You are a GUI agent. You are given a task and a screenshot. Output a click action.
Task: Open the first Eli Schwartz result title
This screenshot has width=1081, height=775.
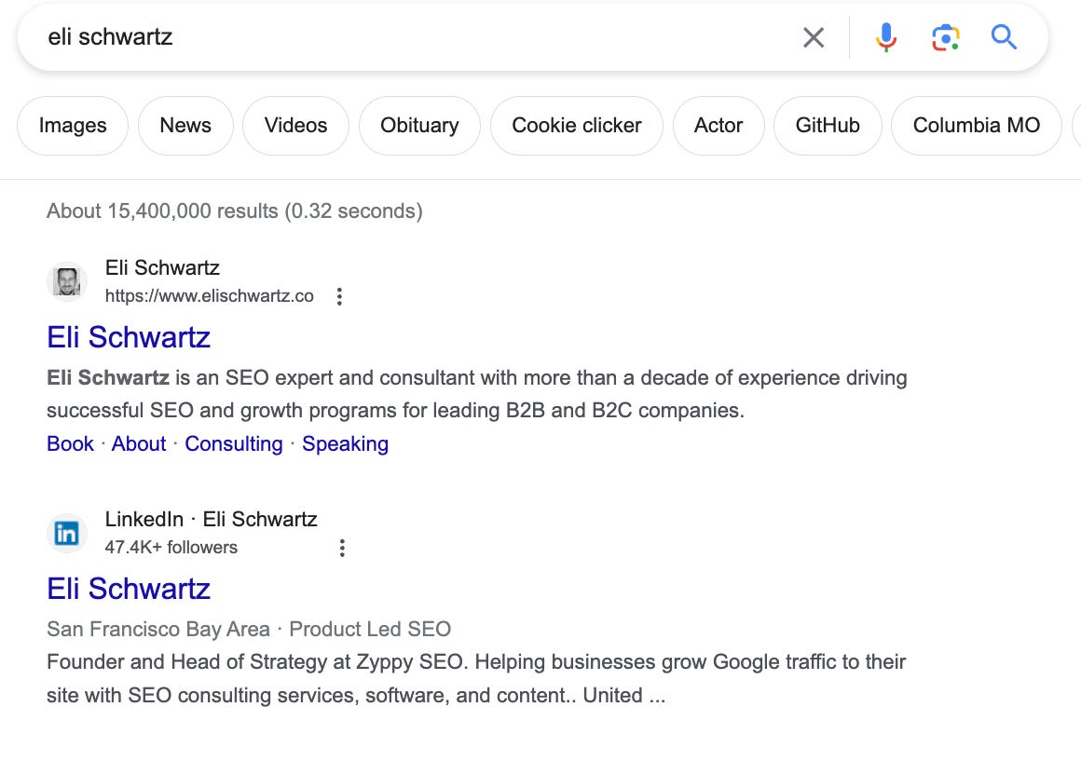[x=129, y=337]
